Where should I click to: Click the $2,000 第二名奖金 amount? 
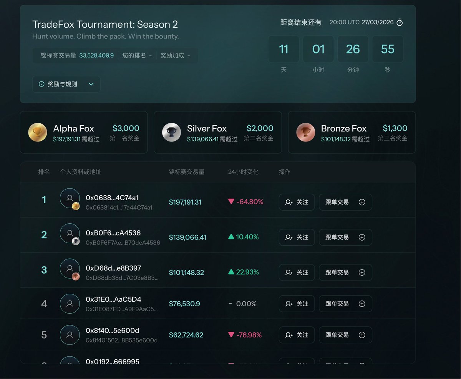click(x=260, y=128)
